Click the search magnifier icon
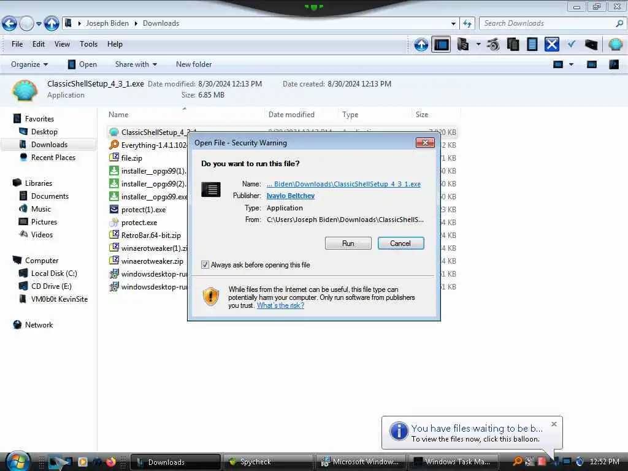 [x=619, y=23]
